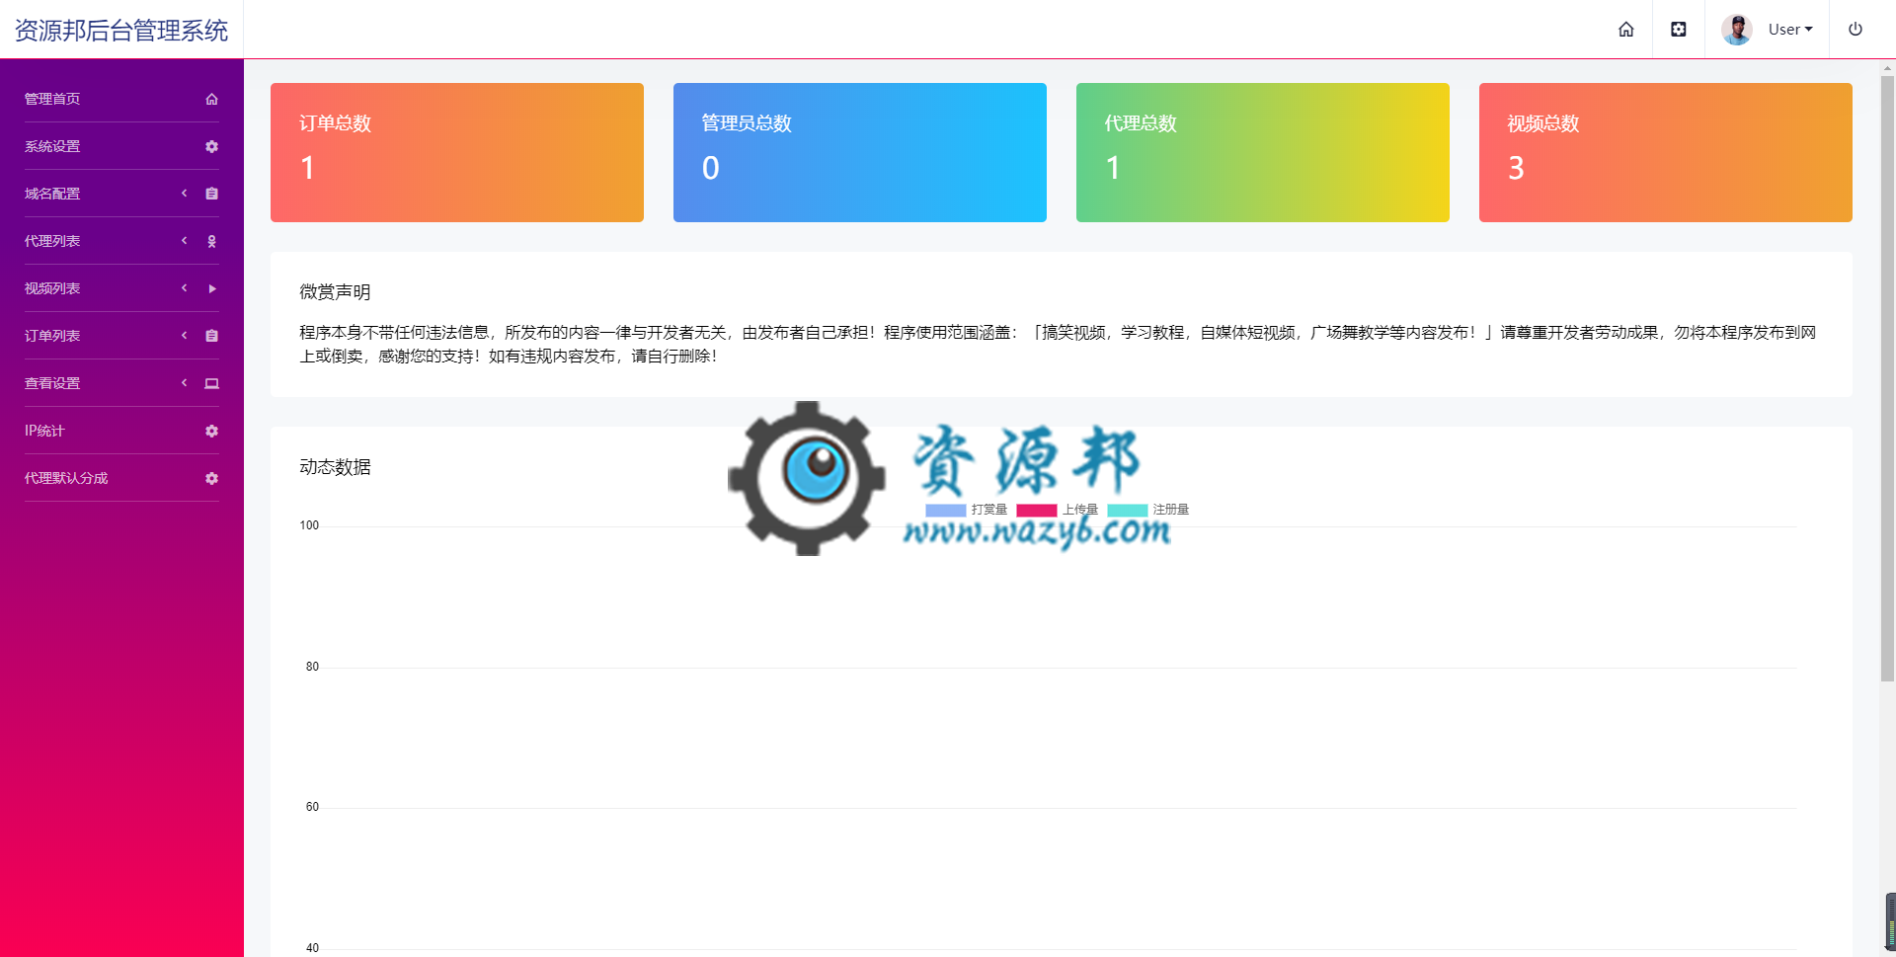1896x957 pixels.
Task: Expand the 查看设置 chevron arrow
Action: 184,383
